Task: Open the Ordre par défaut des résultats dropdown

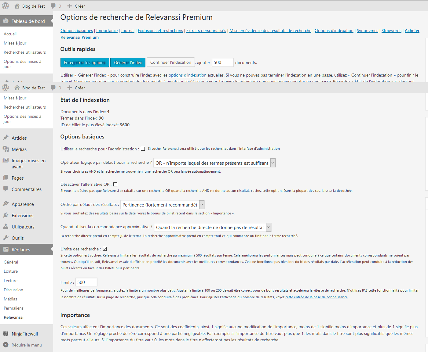Action: 163,205
